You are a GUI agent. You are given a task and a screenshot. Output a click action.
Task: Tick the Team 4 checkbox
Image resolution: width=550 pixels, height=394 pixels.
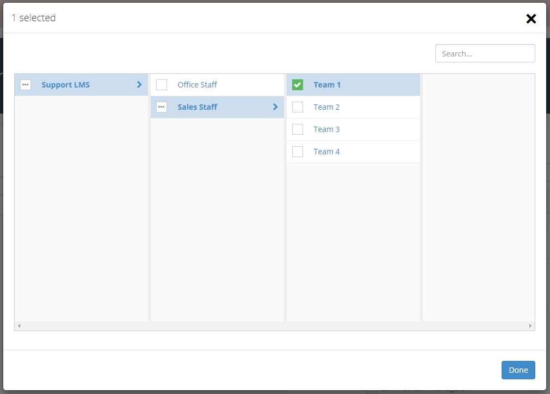tap(298, 152)
